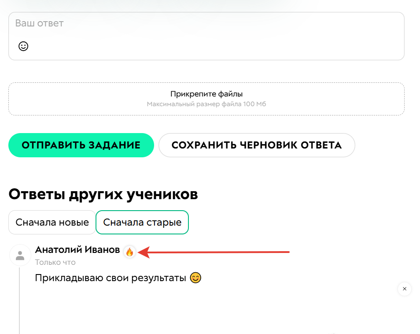Click the fire reaction next to Анатолий Иванов
The width and height of the screenshot is (420, 334).
(x=129, y=252)
